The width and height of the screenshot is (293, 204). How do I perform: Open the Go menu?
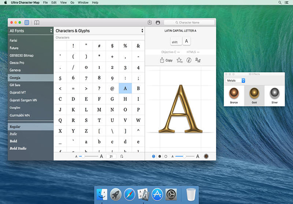pos(73,2)
